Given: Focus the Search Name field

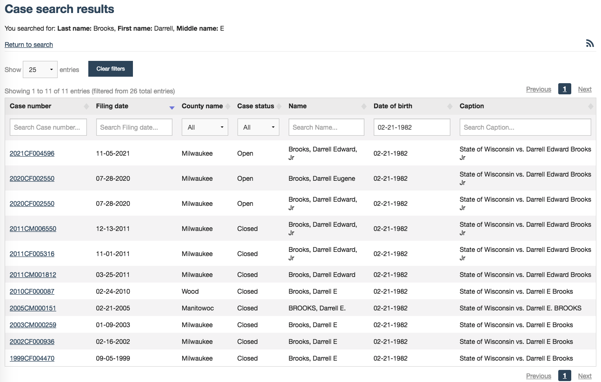Looking at the screenshot, I should [326, 127].
